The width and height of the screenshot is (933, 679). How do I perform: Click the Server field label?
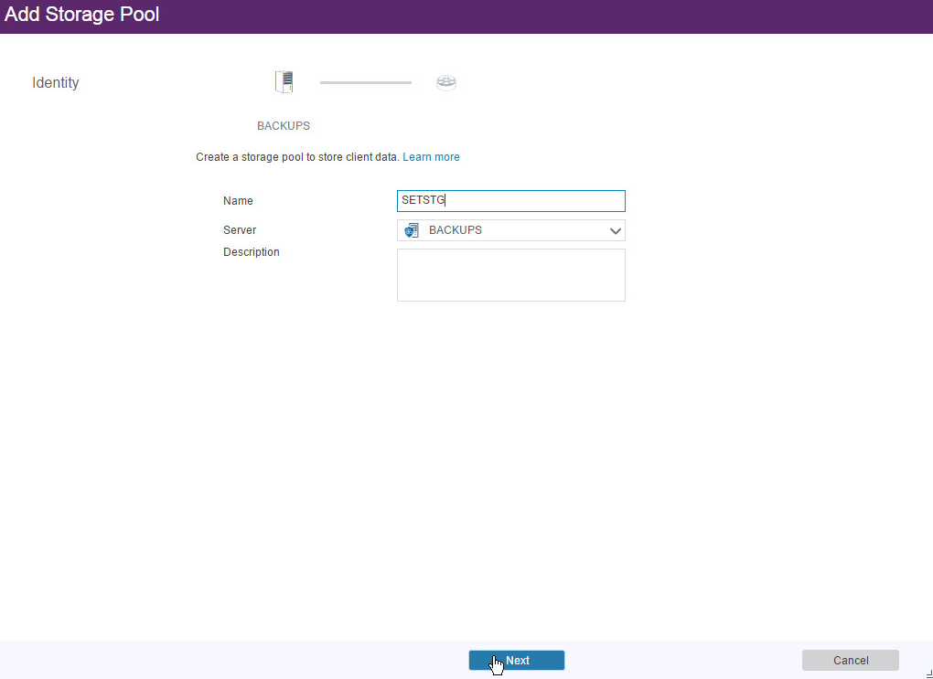click(240, 230)
